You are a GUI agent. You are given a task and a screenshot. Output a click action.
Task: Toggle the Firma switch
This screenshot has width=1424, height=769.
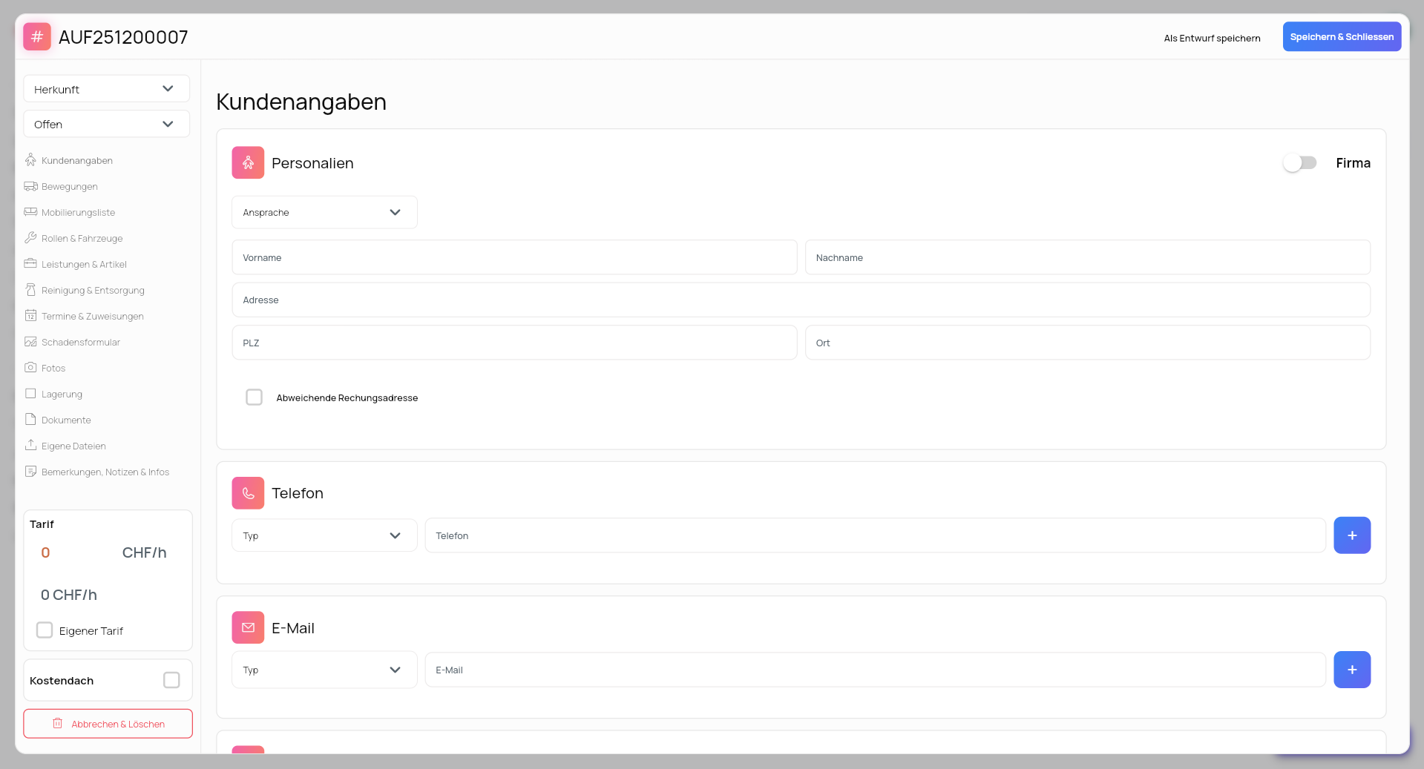(x=1300, y=163)
